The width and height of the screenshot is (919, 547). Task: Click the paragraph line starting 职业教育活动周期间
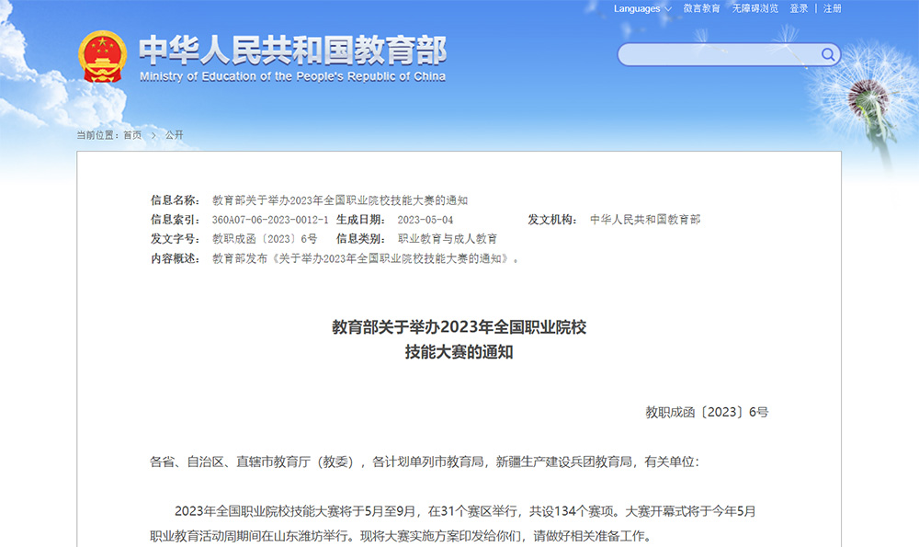click(401, 536)
